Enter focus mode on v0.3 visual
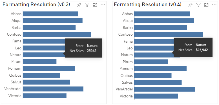This screenshot has width=219, height=105. [95, 5]
